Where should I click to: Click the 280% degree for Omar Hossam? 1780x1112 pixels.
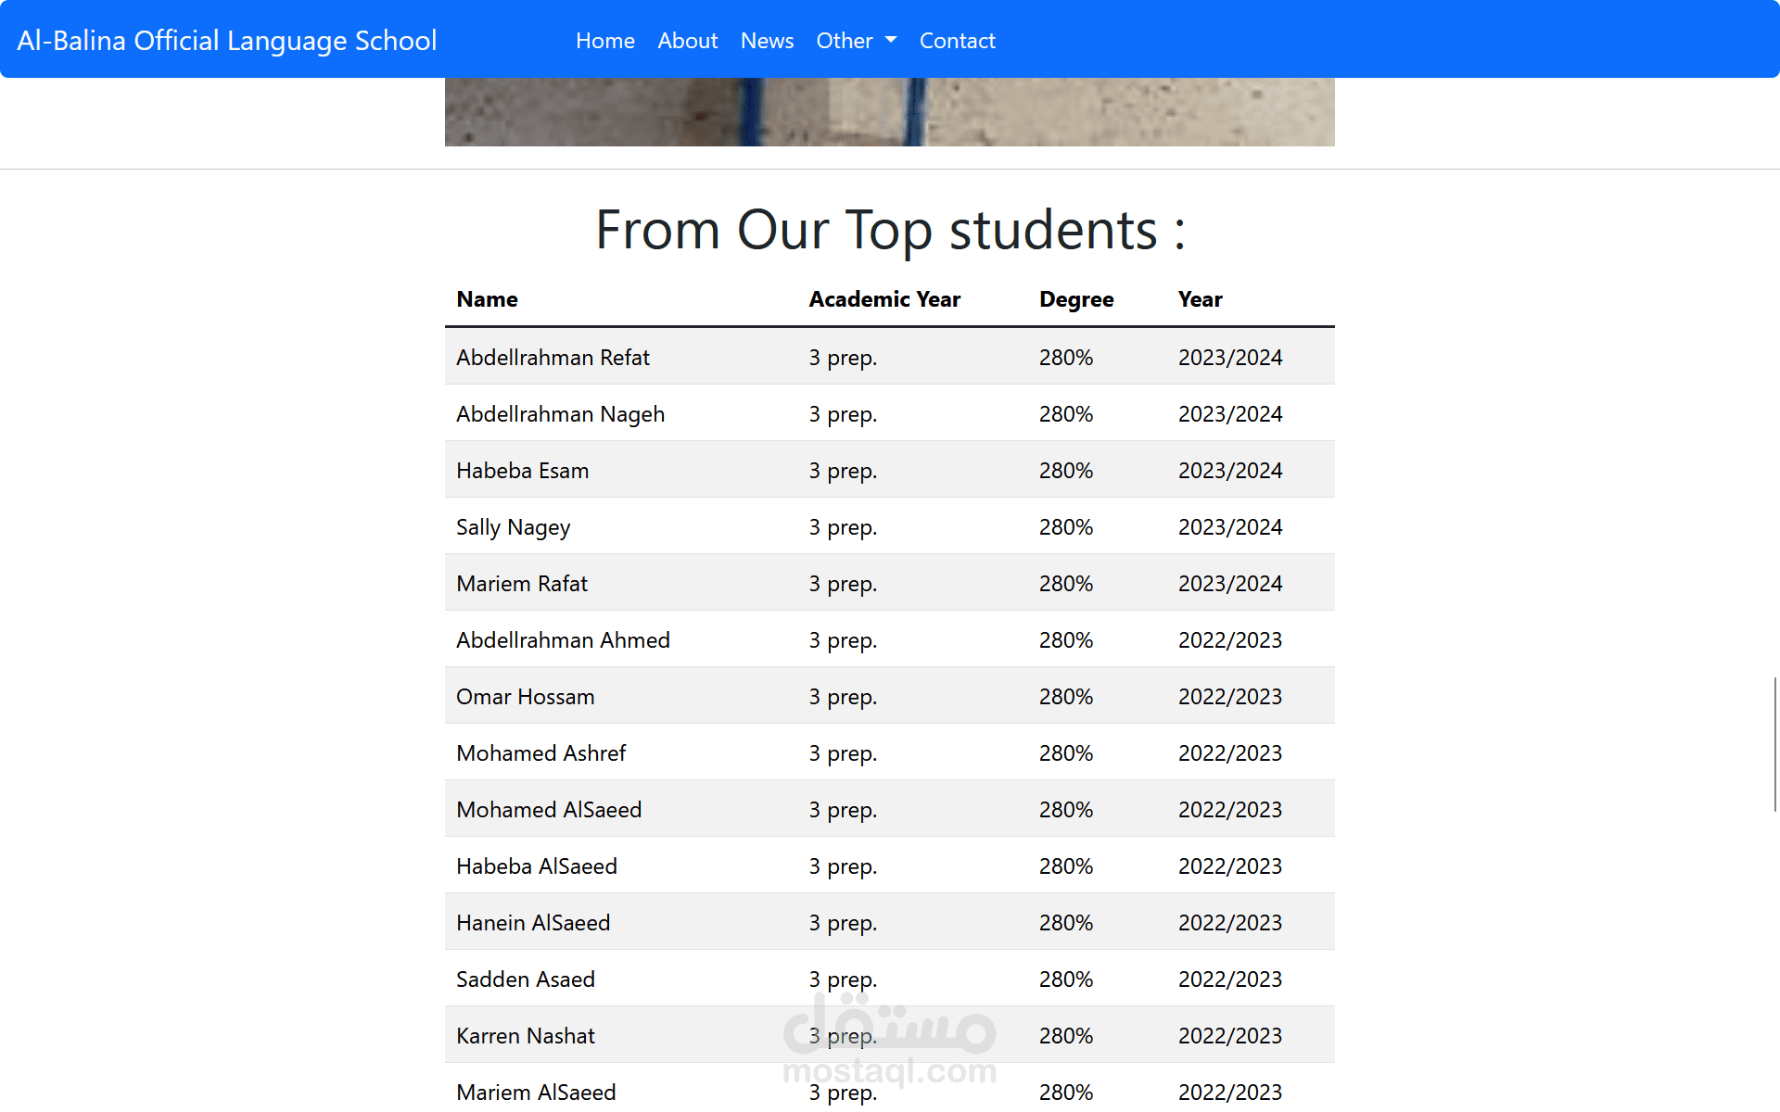click(x=1066, y=697)
